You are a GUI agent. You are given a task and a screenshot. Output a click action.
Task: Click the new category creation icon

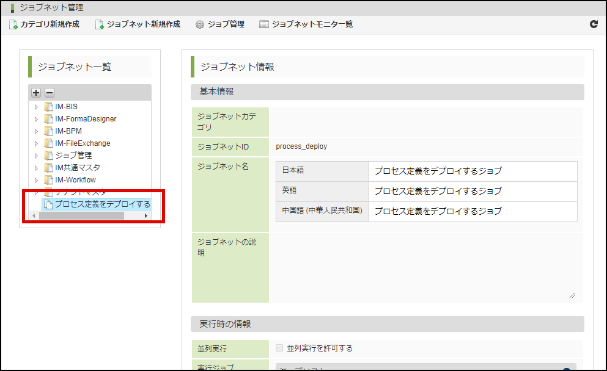coord(13,24)
